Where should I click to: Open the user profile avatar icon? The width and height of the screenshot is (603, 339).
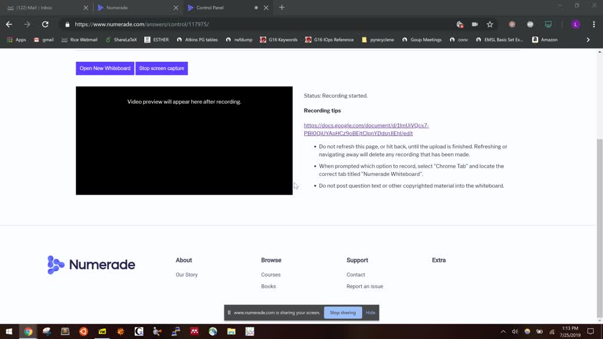(x=576, y=24)
